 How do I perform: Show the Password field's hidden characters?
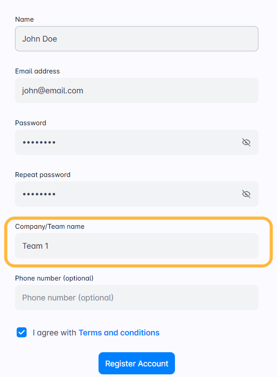pos(246,142)
